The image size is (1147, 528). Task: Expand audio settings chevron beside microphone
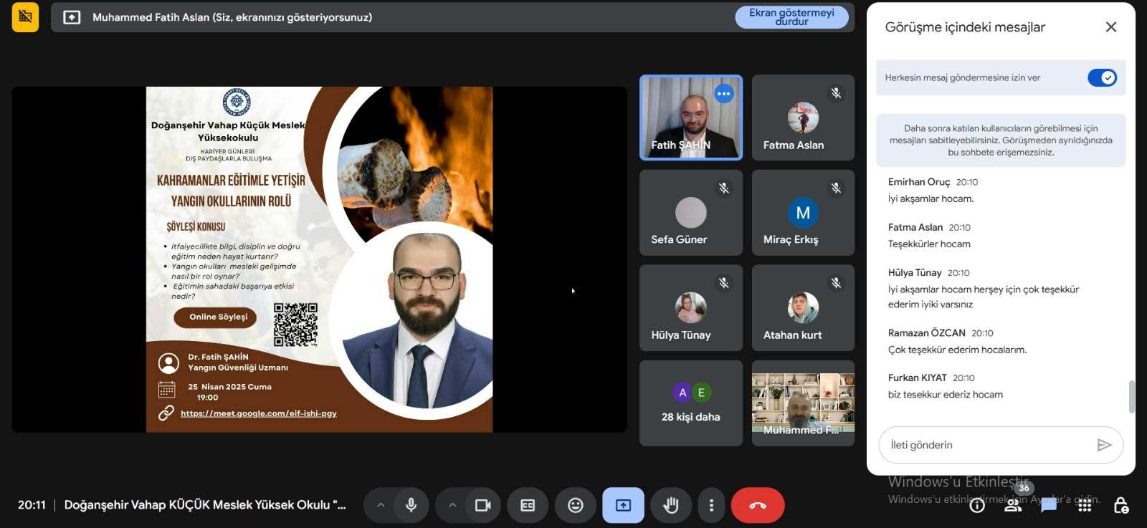[381, 505]
